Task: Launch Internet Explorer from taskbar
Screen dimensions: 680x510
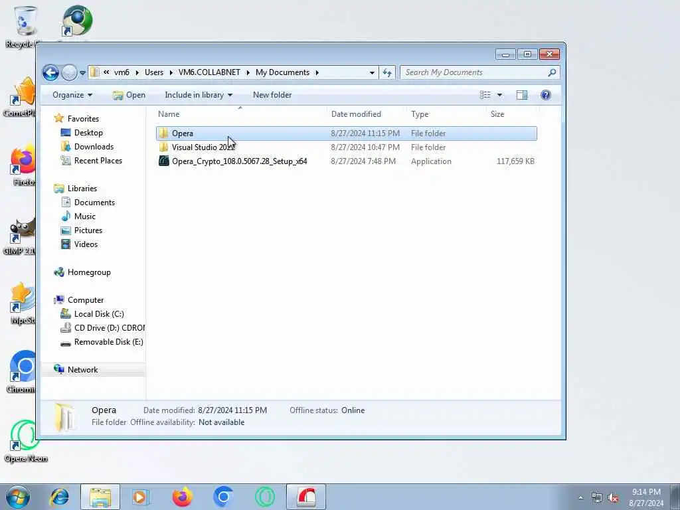Action: 59,497
